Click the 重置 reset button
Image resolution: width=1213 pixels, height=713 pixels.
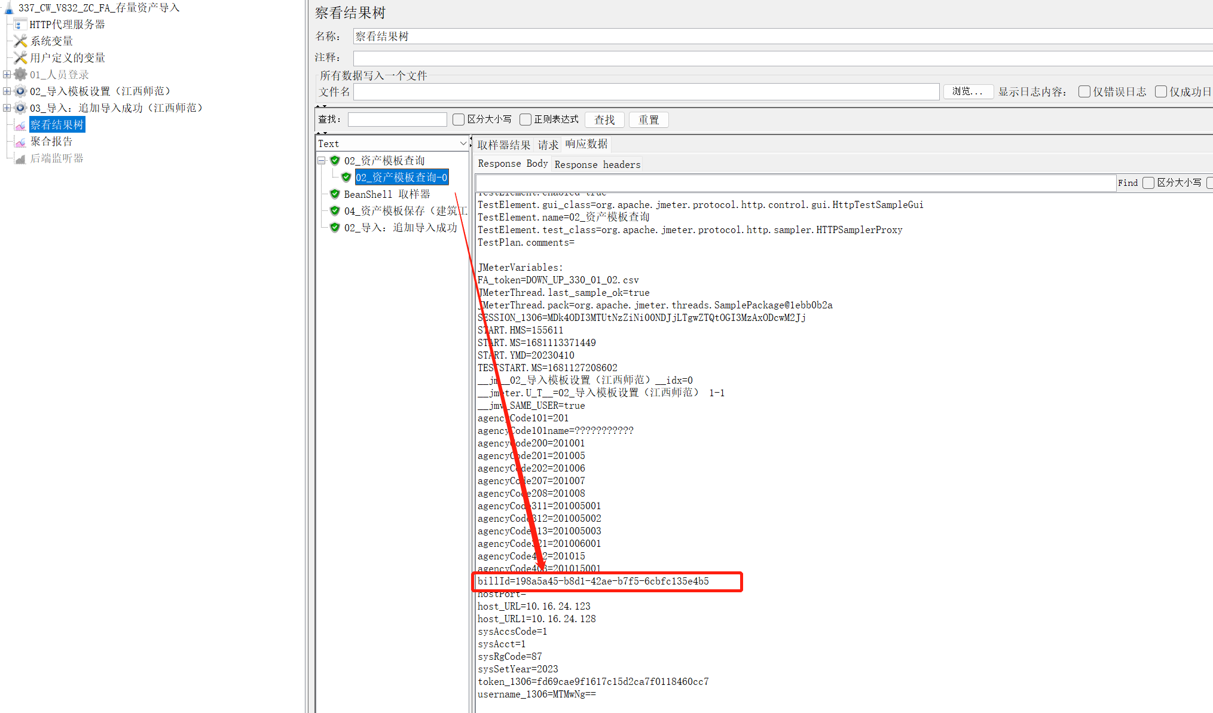[x=648, y=120]
